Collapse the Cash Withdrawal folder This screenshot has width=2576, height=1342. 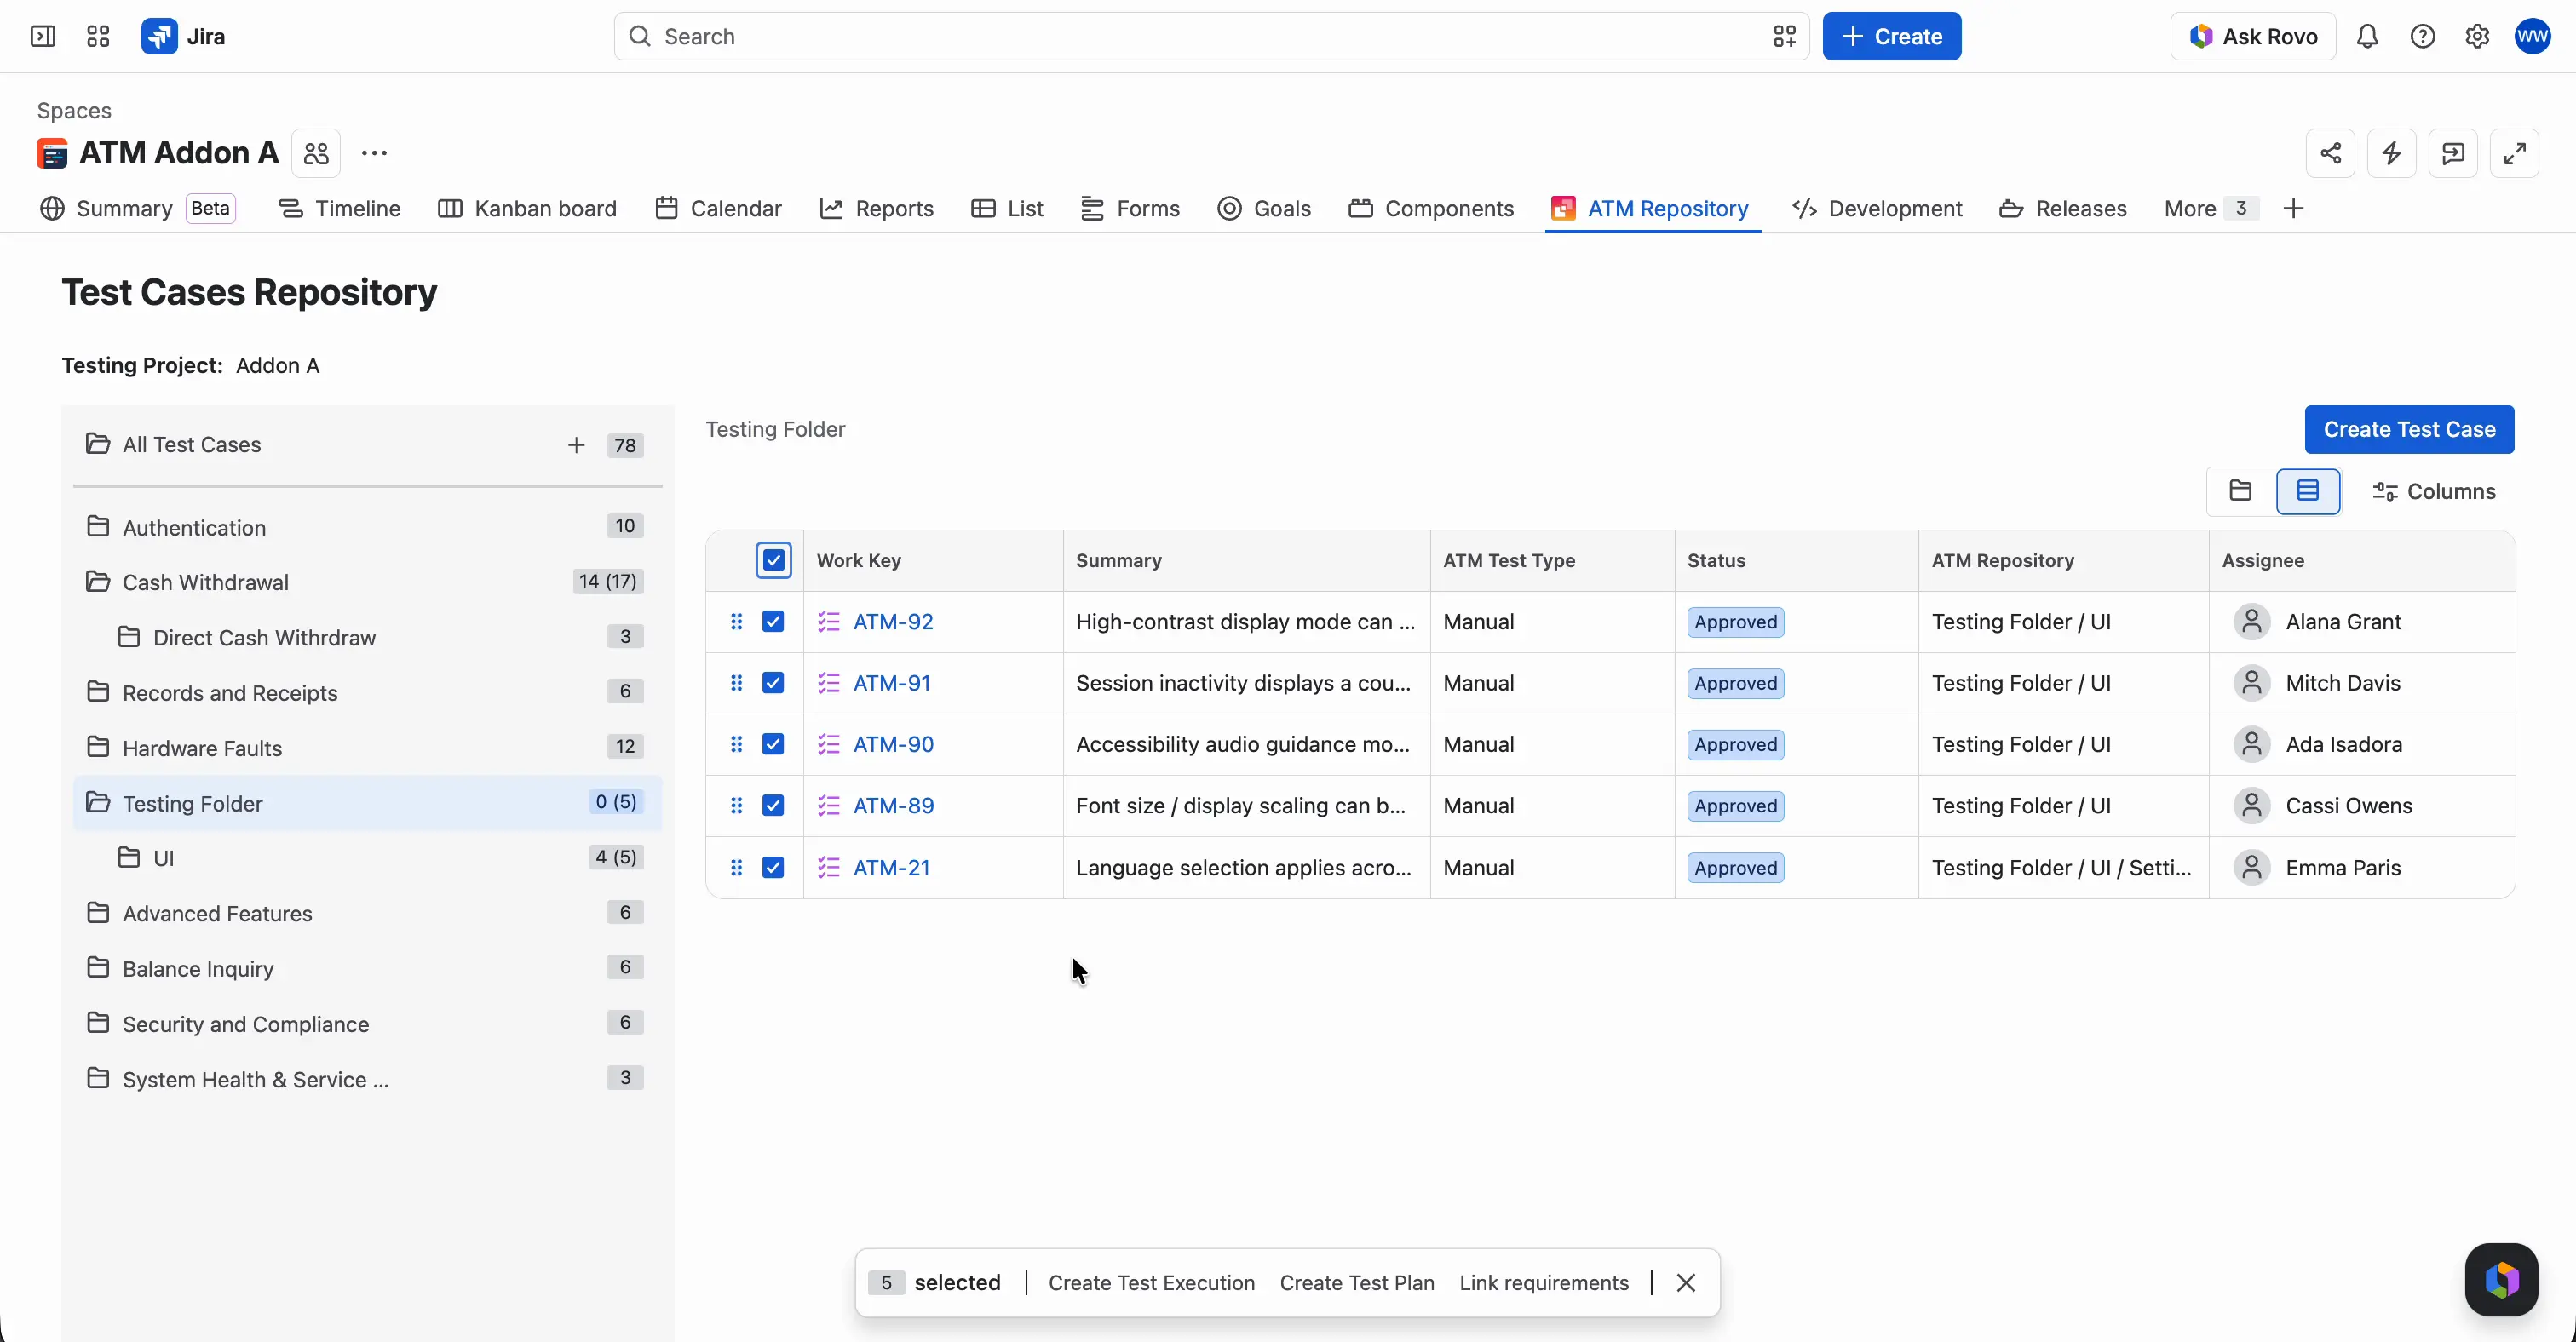pos(97,582)
